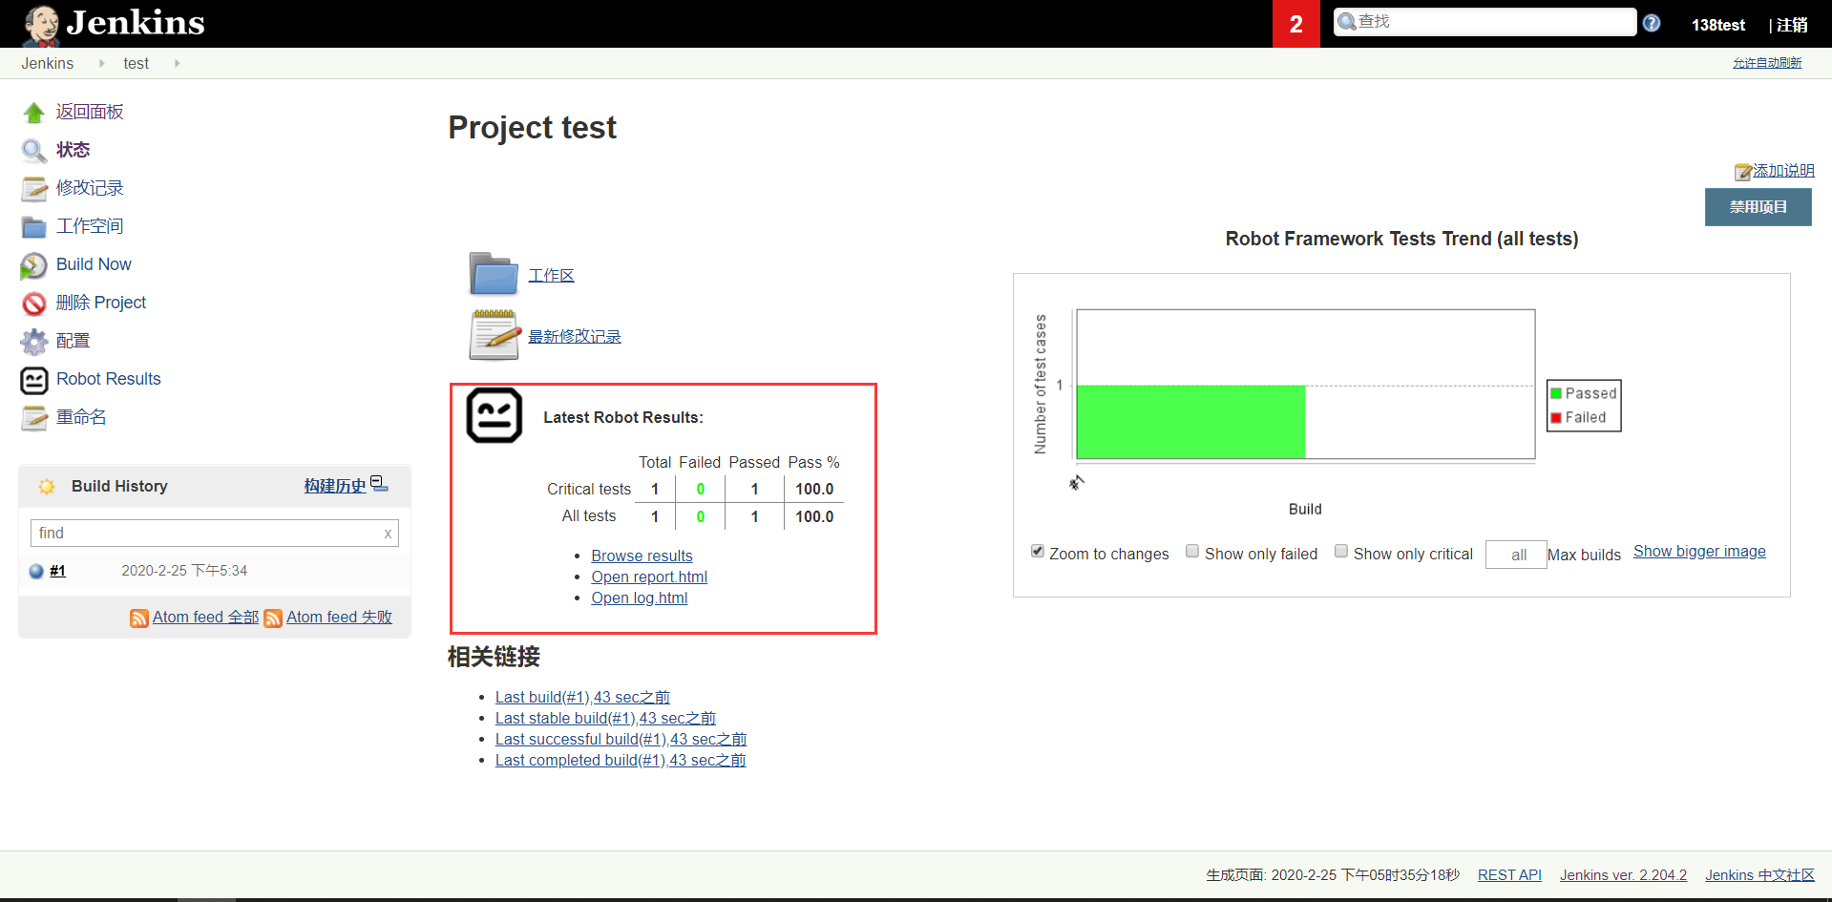Open Jenkins 中文社区 footer link
This screenshot has height=902, width=1832.
1759,875
